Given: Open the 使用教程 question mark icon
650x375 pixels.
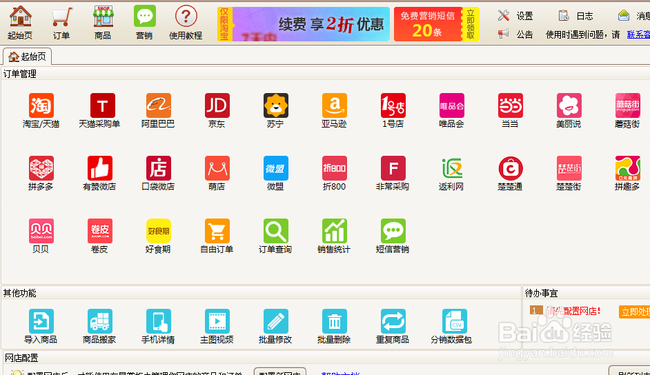Looking at the screenshot, I should click(186, 22).
